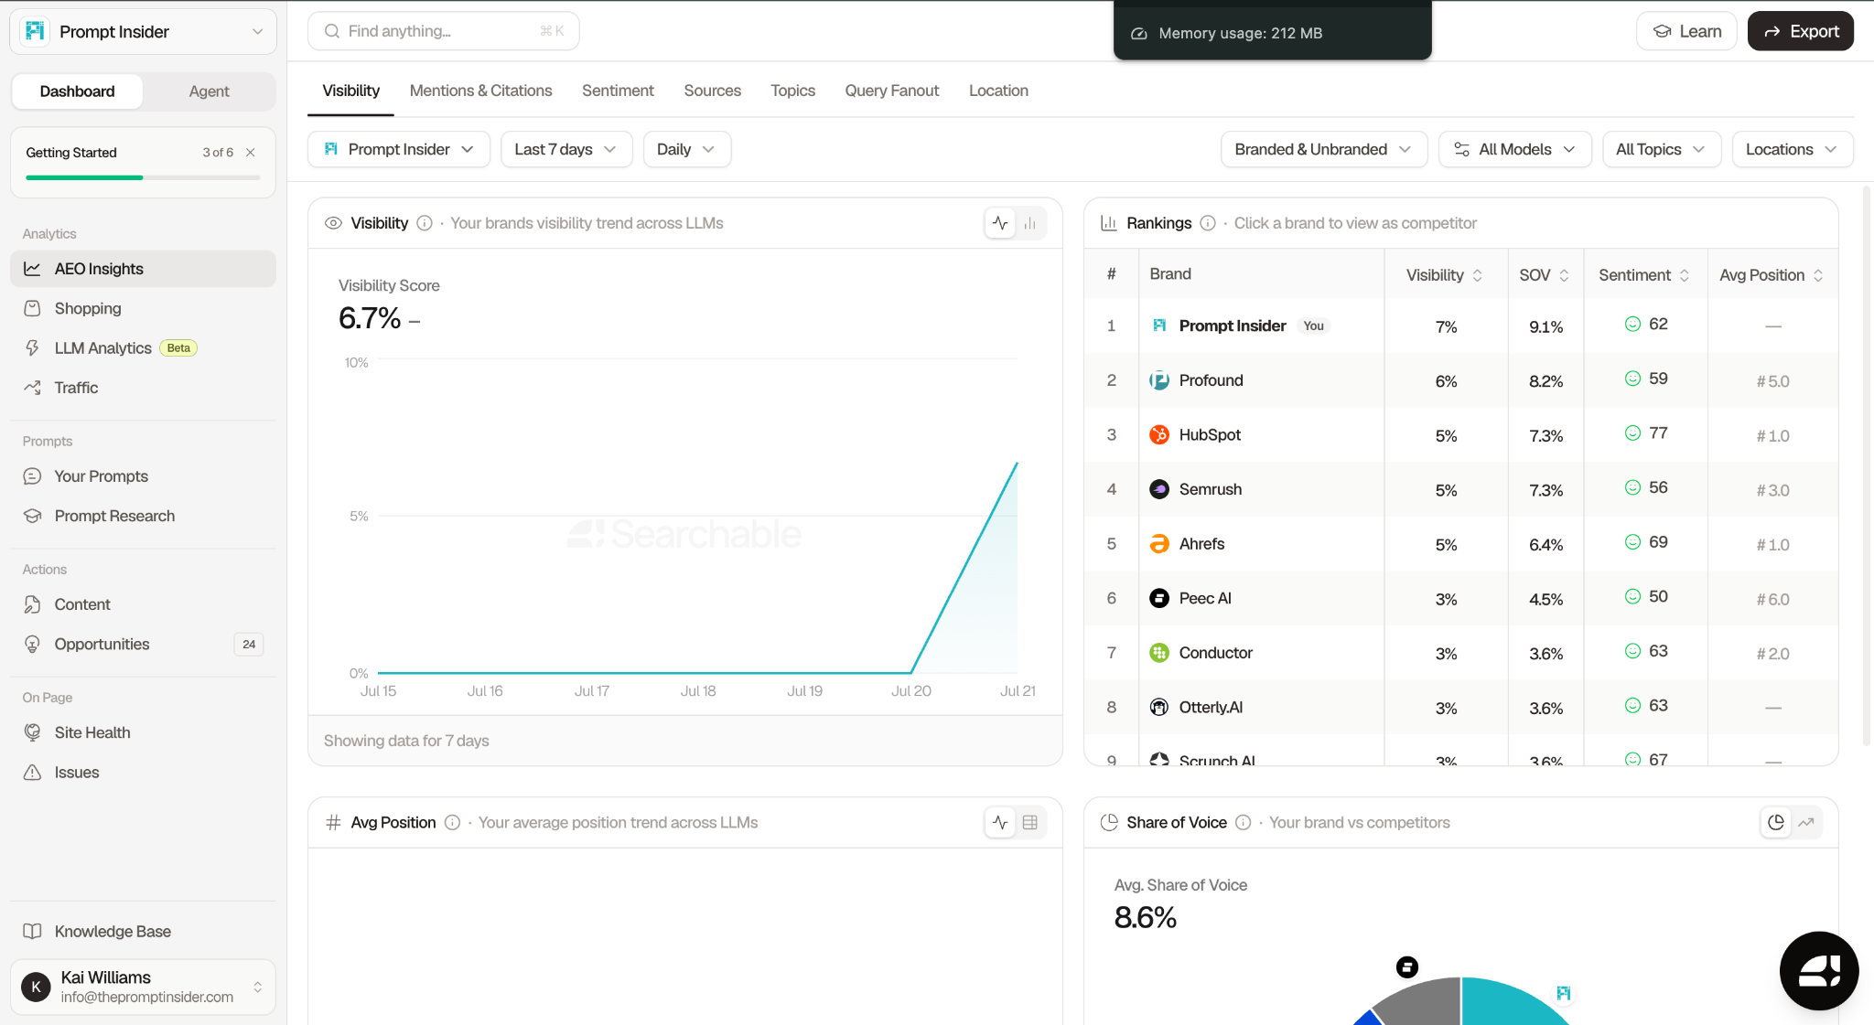Image resolution: width=1874 pixels, height=1025 pixels.
Task: Click the Site Health icon
Action: (x=32, y=732)
